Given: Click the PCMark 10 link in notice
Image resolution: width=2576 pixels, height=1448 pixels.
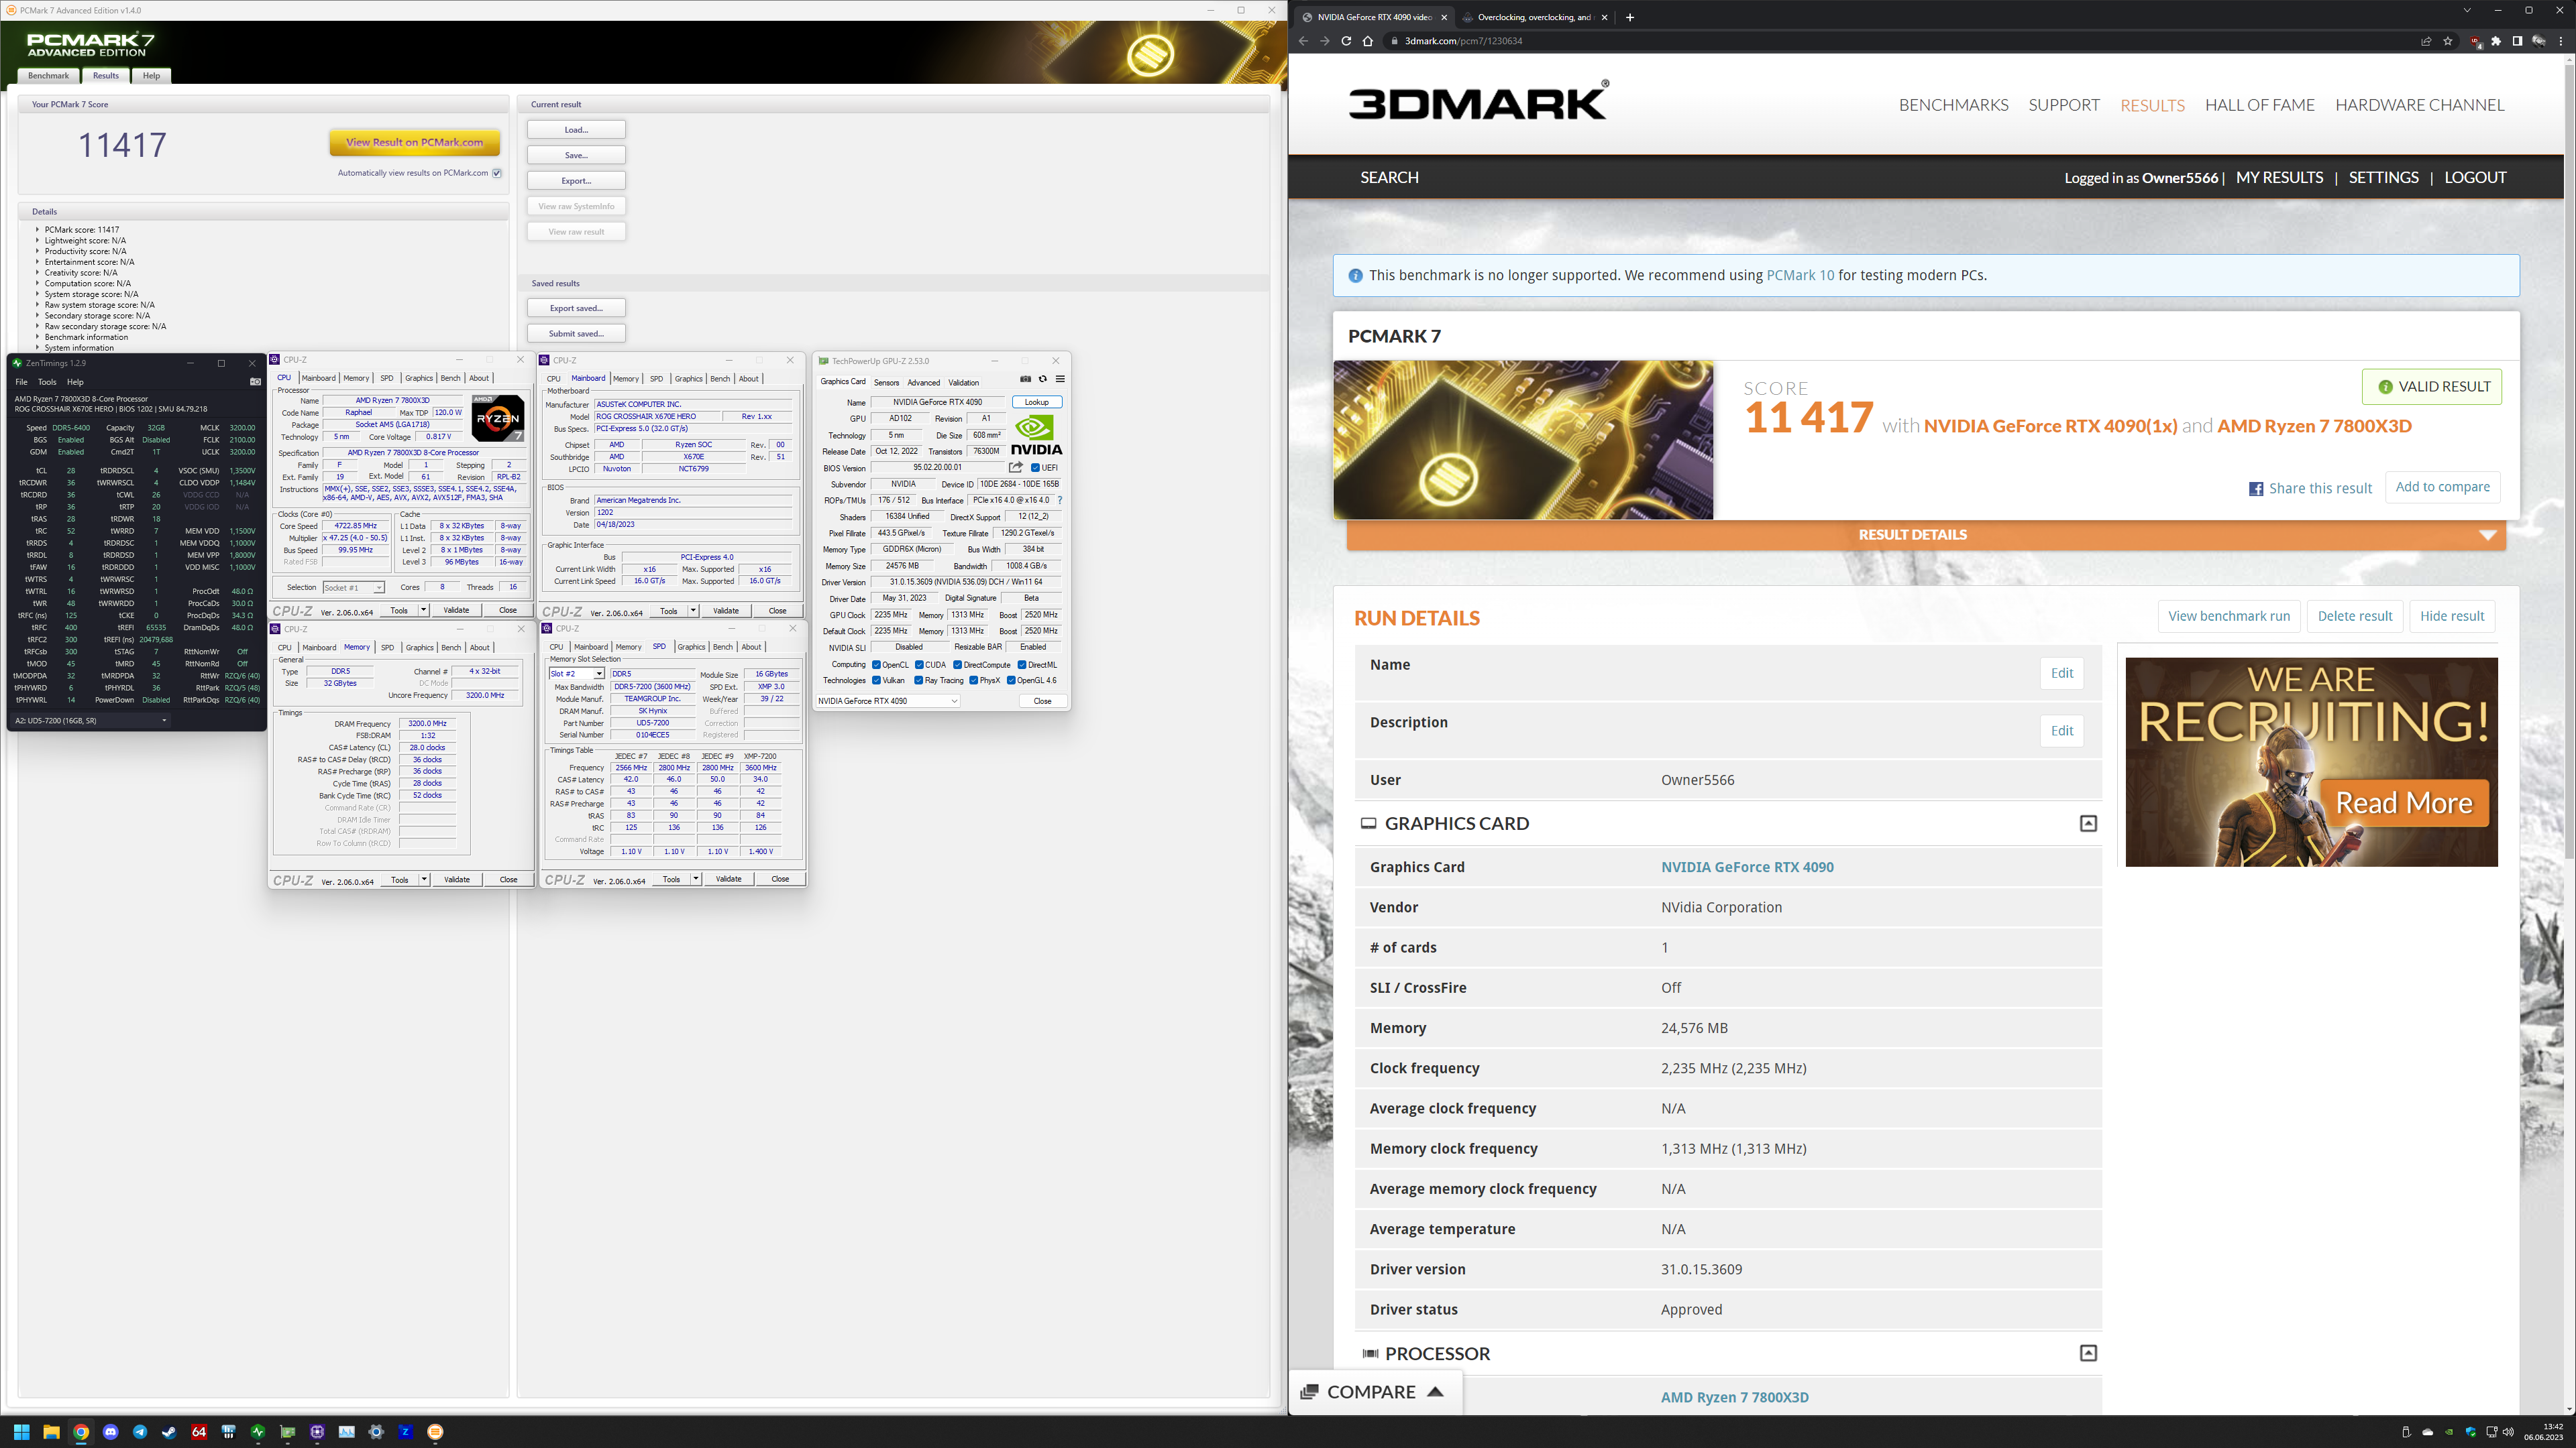Looking at the screenshot, I should point(1800,275).
